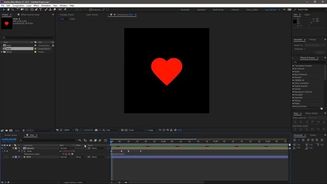Toggle region of interest in viewer

click(x=122, y=130)
